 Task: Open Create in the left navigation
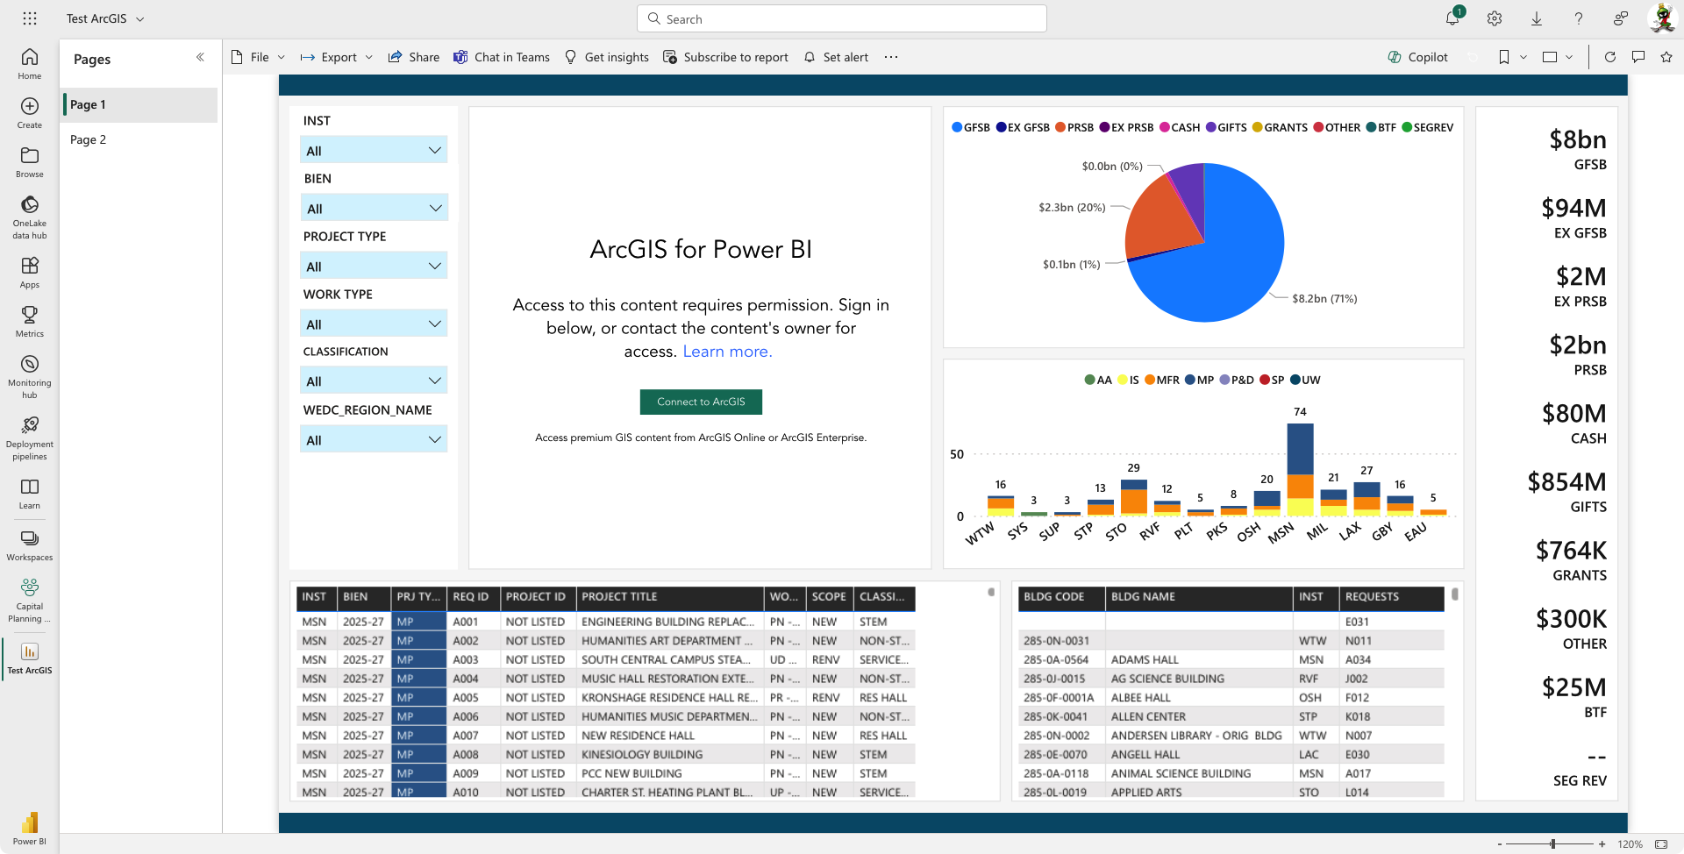pos(30,112)
